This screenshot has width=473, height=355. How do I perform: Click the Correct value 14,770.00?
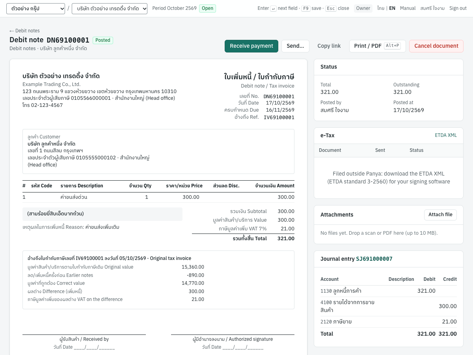coord(193,283)
